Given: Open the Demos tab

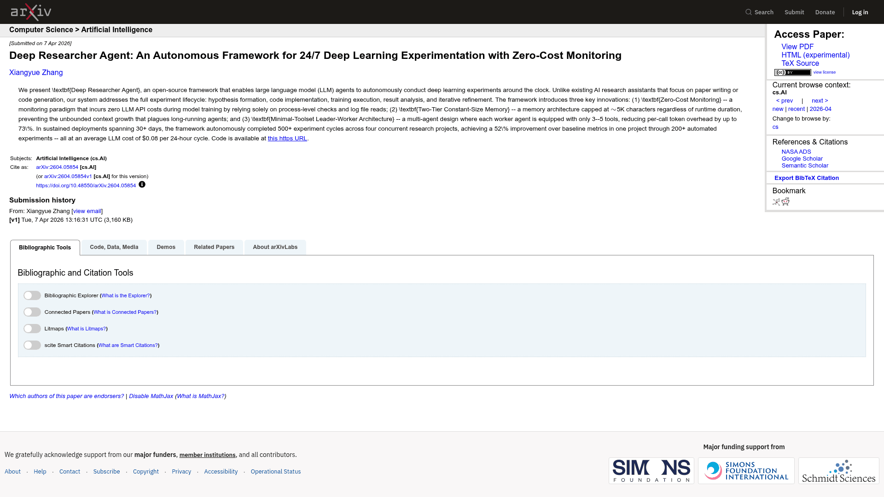Looking at the screenshot, I should click(166, 247).
